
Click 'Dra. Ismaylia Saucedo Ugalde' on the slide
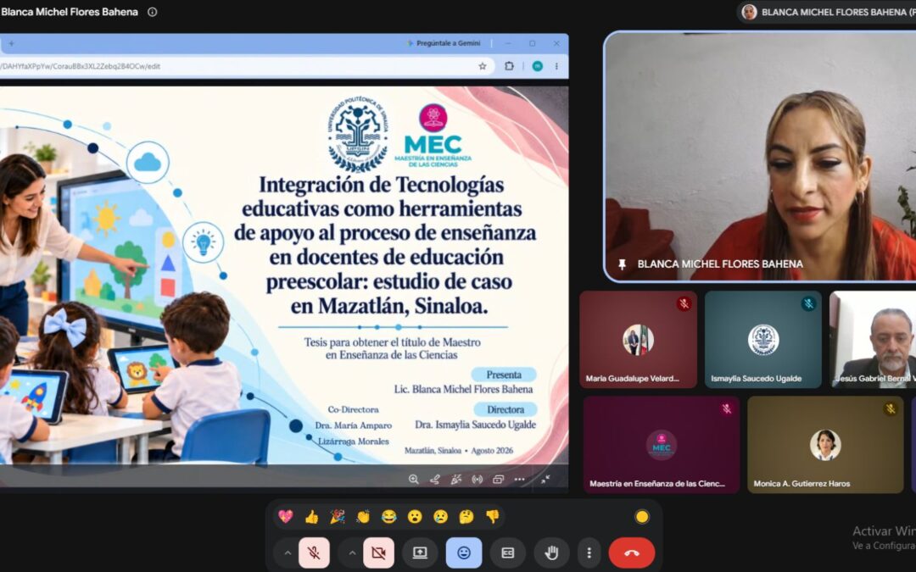(x=476, y=425)
